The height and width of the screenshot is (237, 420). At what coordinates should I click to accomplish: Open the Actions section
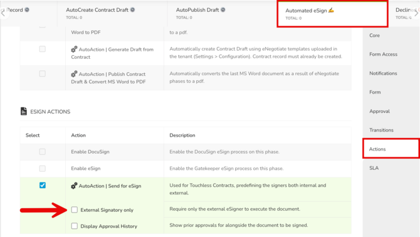click(x=391, y=149)
